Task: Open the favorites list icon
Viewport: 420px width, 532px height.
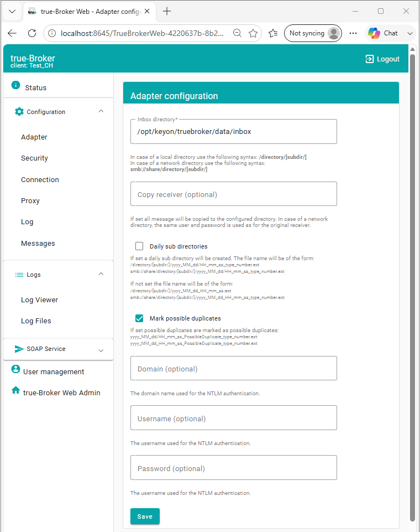Action: pyautogui.click(x=273, y=33)
